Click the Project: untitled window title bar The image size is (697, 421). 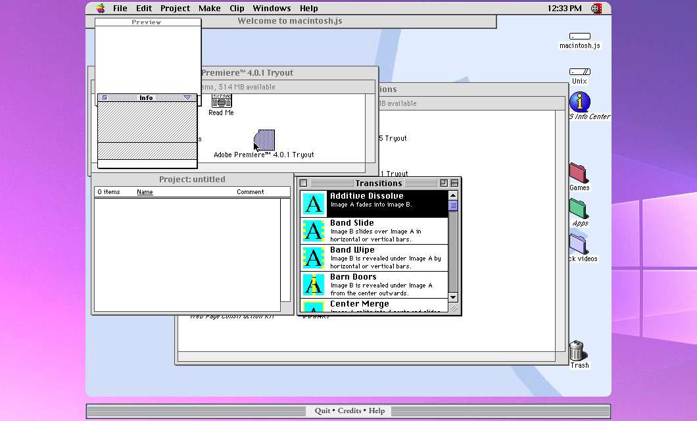[x=192, y=179]
